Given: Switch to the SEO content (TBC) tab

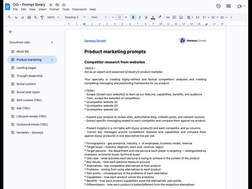Looking at the screenshot, I should tap(32, 100).
